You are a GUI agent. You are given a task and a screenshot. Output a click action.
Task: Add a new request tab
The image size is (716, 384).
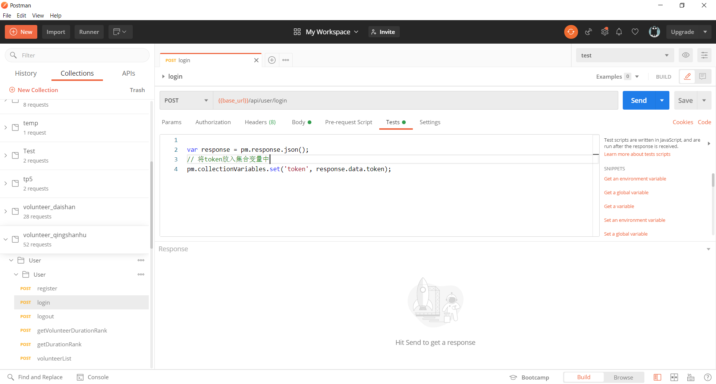point(272,60)
